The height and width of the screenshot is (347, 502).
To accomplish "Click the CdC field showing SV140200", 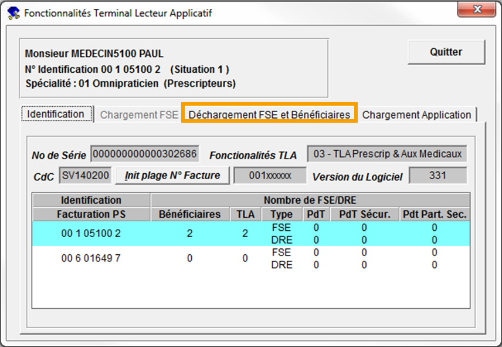I will coord(84,176).
